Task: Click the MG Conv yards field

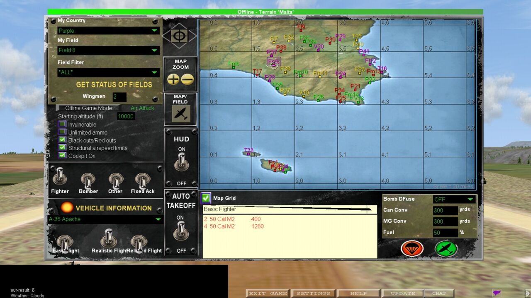Action: pyautogui.click(x=445, y=221)
